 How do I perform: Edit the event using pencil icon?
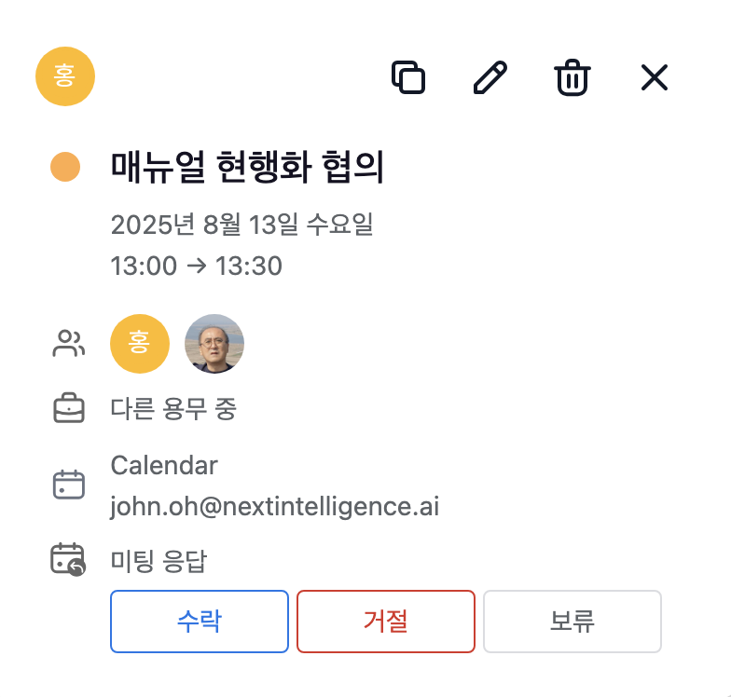pyautogui.click(x=490, y=76)
